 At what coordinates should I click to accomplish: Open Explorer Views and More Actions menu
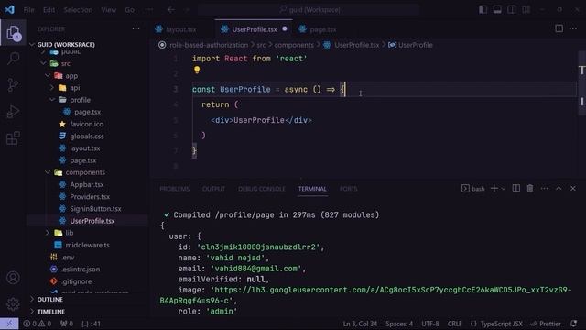pyautogui.click(x=136, y=28)
